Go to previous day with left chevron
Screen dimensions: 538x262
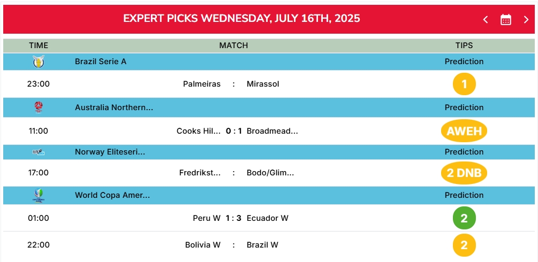coord(486,20)
